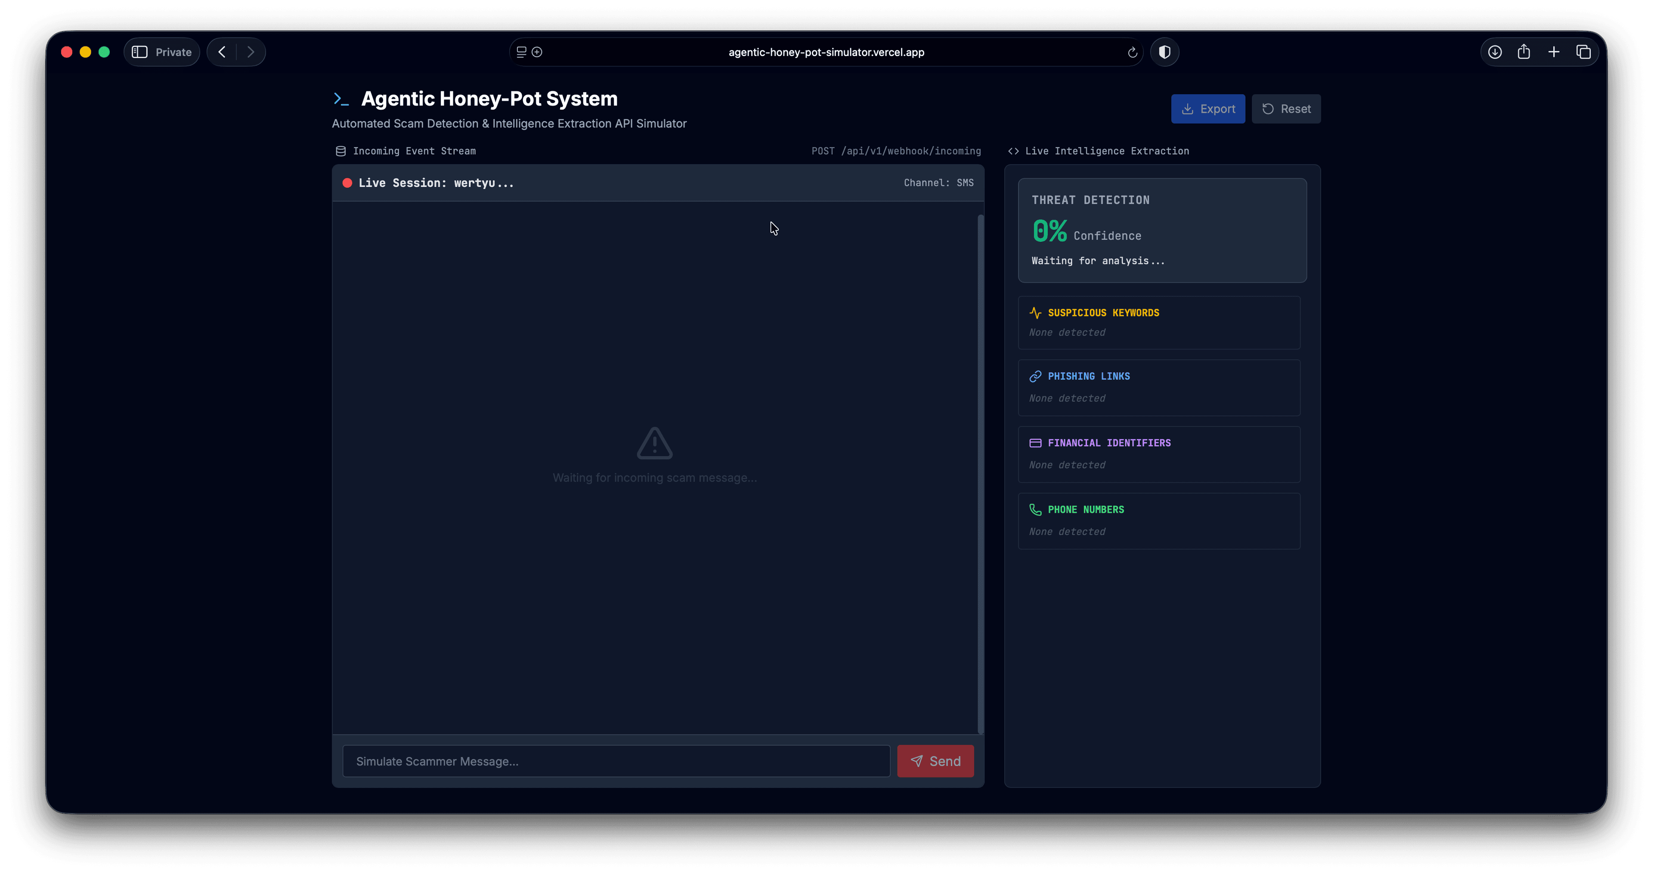Screen dimensions: 1653x874
Task: Reload the page in Safari
Action: 1132,53
